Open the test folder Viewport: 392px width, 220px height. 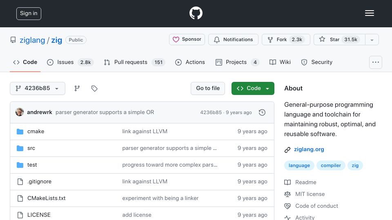pyautogui.click(x=32, y=165)
